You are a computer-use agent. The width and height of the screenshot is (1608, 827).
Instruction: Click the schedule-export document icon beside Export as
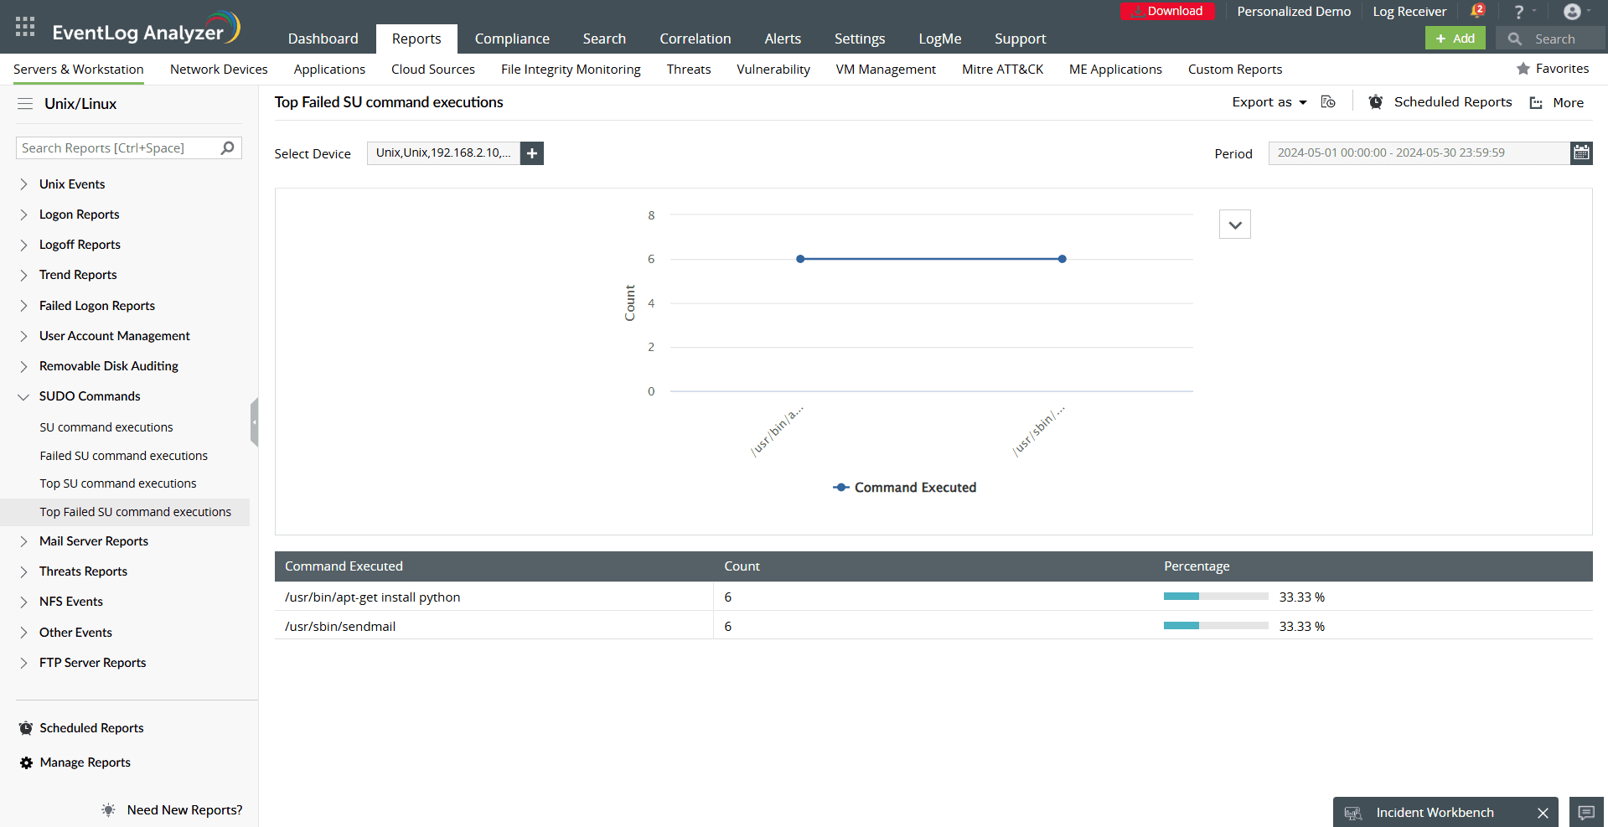click(1328, 101)
